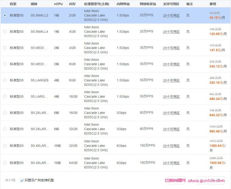
Task: Click the 39.15元 price of S5.SMALL2
Action: pyautogui.click(x=216, y=17)
